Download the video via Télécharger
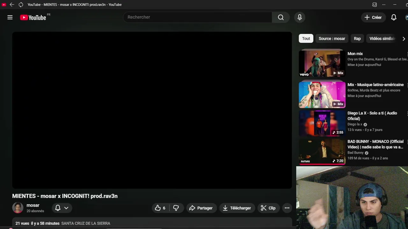Screen dimensions: 408x229 (x=237, y=208)
